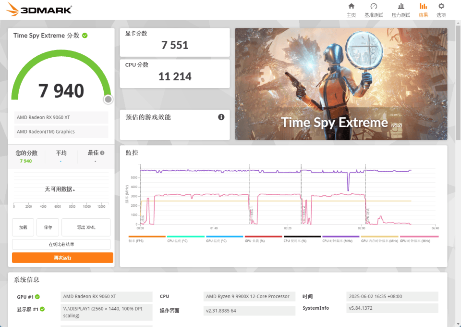Click the green validation check beside Time Spy Extreme 分数
This screenshot has width=461, height=327.
pyautogui.click(x=85, y=35)
